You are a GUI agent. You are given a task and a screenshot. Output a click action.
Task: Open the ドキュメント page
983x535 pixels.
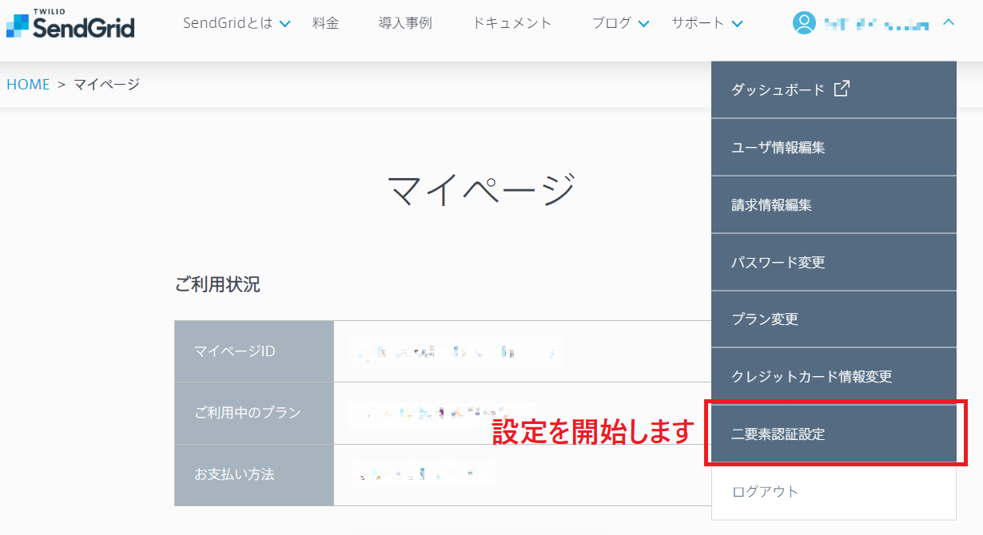tap(512, 23)
